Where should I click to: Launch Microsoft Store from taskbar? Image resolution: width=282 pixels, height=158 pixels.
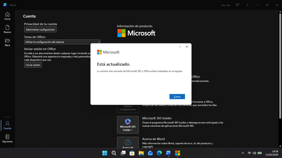(132, 153)
